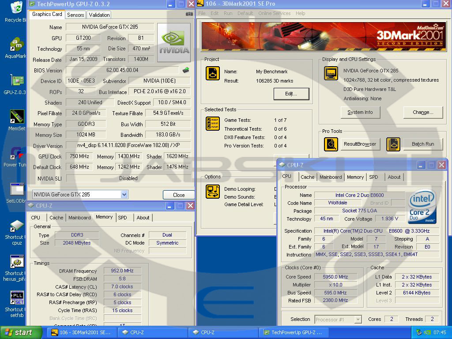Screen dimensions: 452x339
Task: Click the Close button in GPU-Z
Action: [x=179, y=195]
